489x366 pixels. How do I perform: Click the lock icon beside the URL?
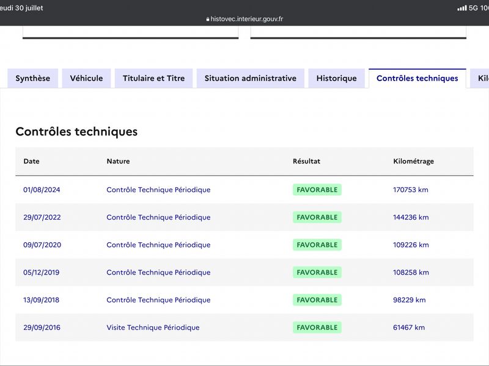pos(208,20)
